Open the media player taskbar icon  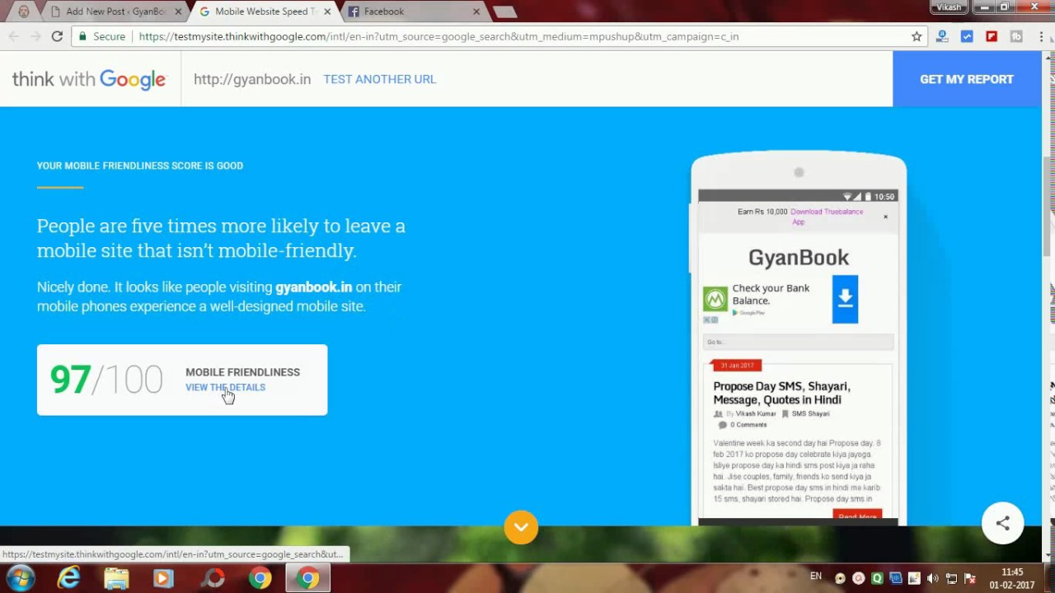[163, 578]
